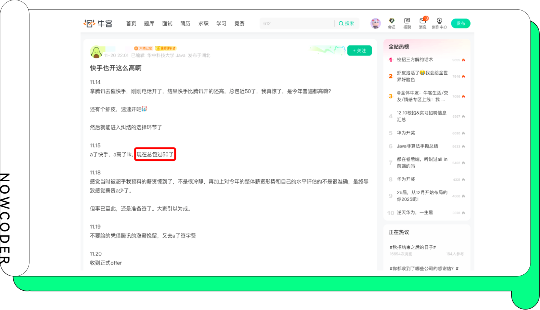This screenshot has height=310, width=540.
Task: Click the 牛客 logo in header
Action: [x=98, y=23]
